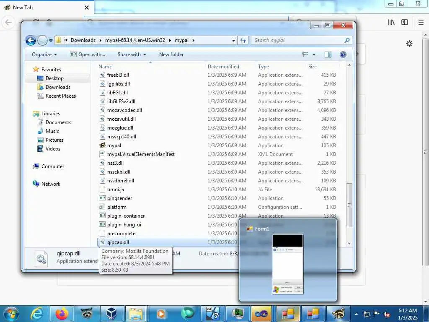Image resolution: width=429 pixels, height=322 pixels.
Task: Click the Open with... toolbar button
Action: [x=88, y=55]
